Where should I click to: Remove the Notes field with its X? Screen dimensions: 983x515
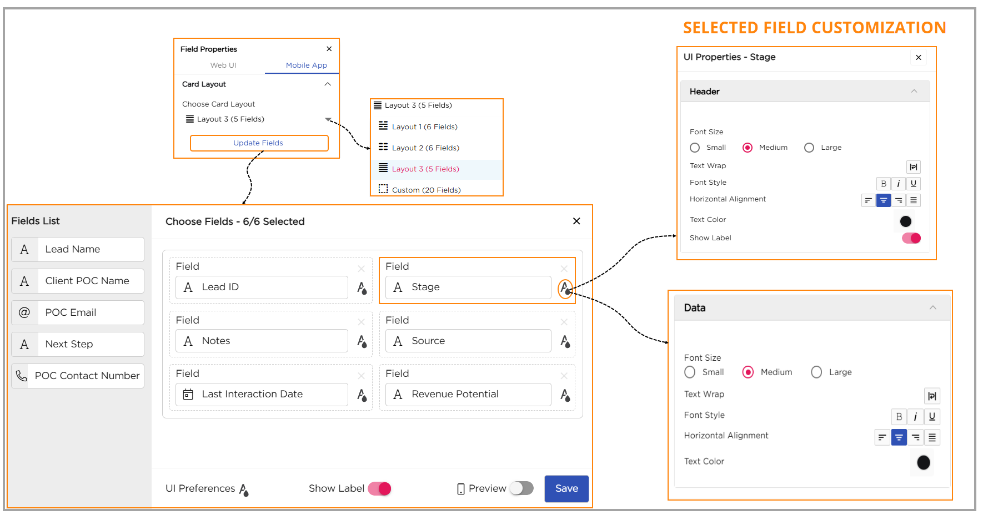pyautogui.click(x=361, y=322)
